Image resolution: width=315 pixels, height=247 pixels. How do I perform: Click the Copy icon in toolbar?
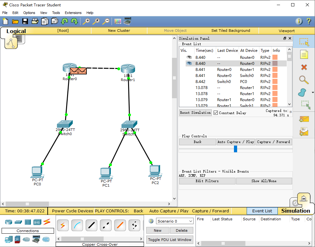(45, 21)
